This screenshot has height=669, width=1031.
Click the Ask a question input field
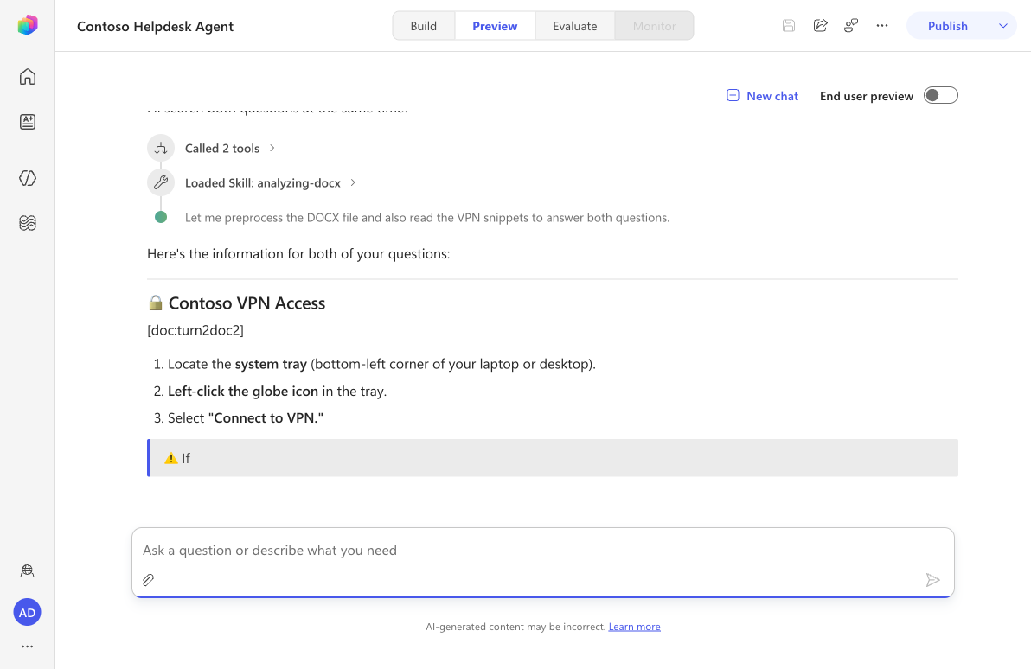[x=542, y=550]
